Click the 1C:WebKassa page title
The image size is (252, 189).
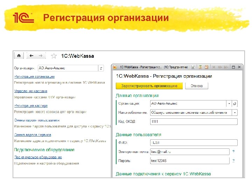click(x=78, y=56)
